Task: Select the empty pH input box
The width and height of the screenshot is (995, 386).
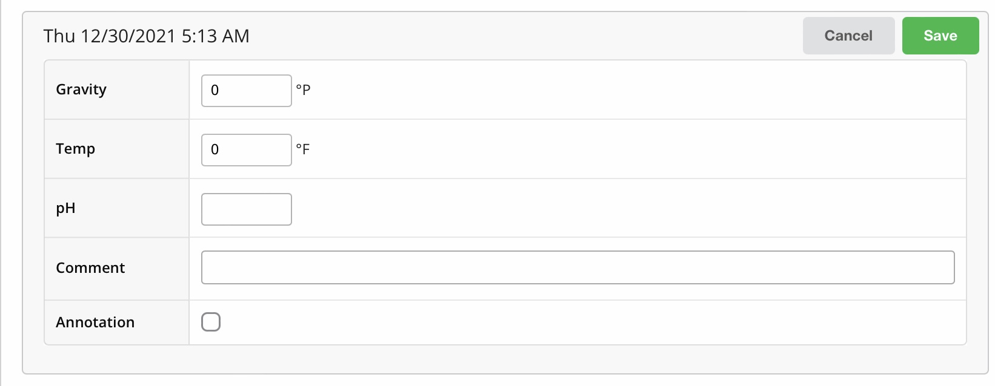Action: (x=246, y=209)
